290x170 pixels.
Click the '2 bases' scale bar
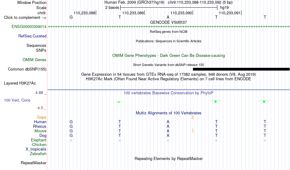tap(169, 8)
